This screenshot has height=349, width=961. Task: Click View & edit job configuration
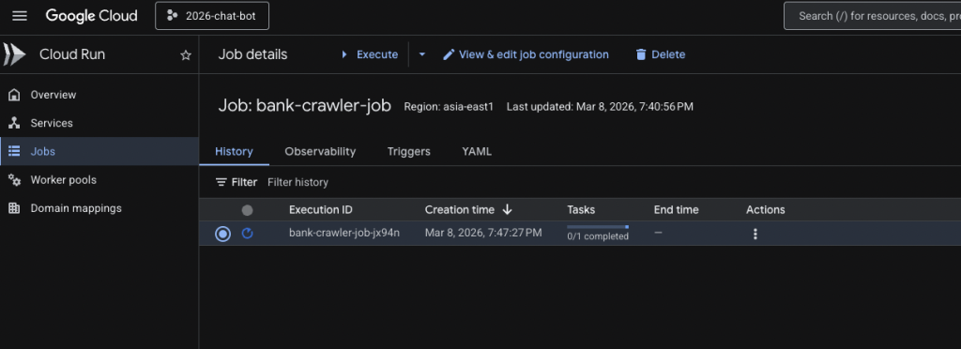click(x=526, y=54)
